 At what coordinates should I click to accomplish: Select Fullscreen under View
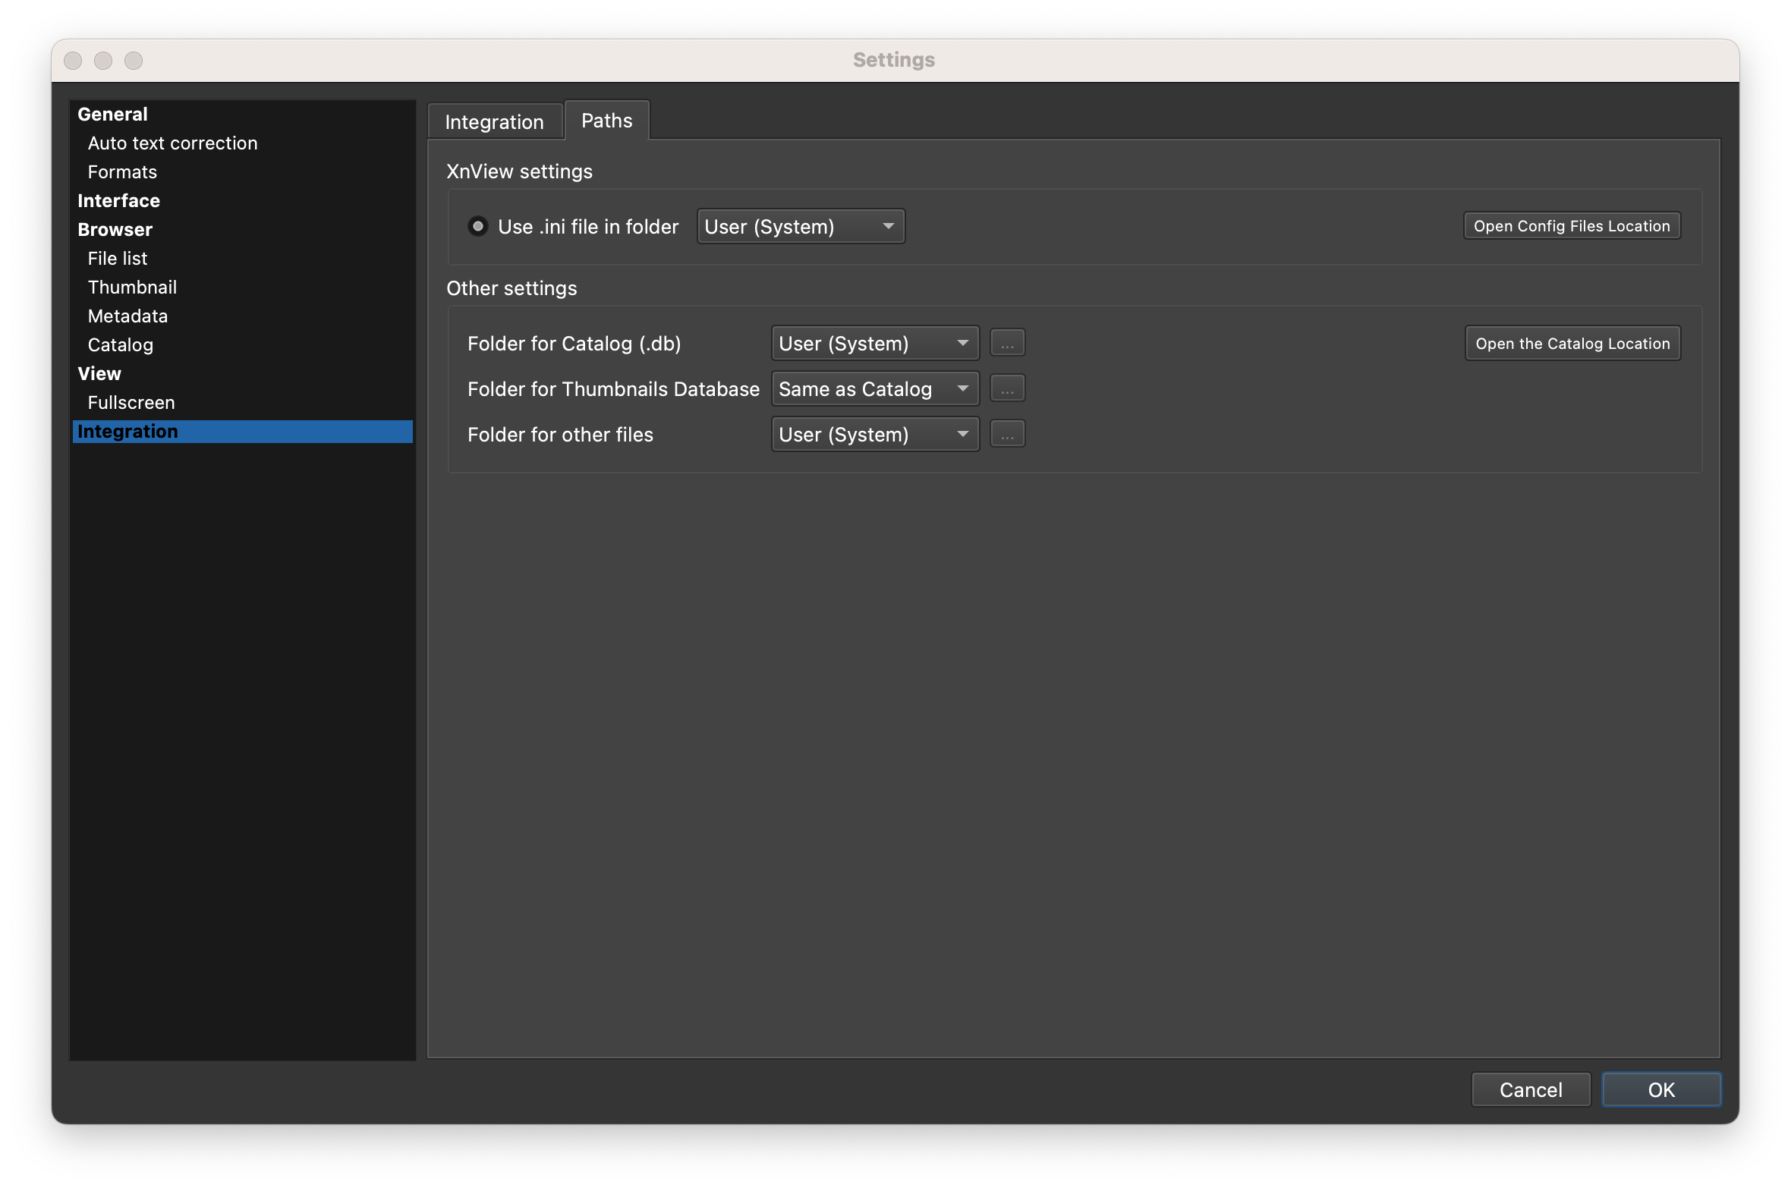(131, 403)
